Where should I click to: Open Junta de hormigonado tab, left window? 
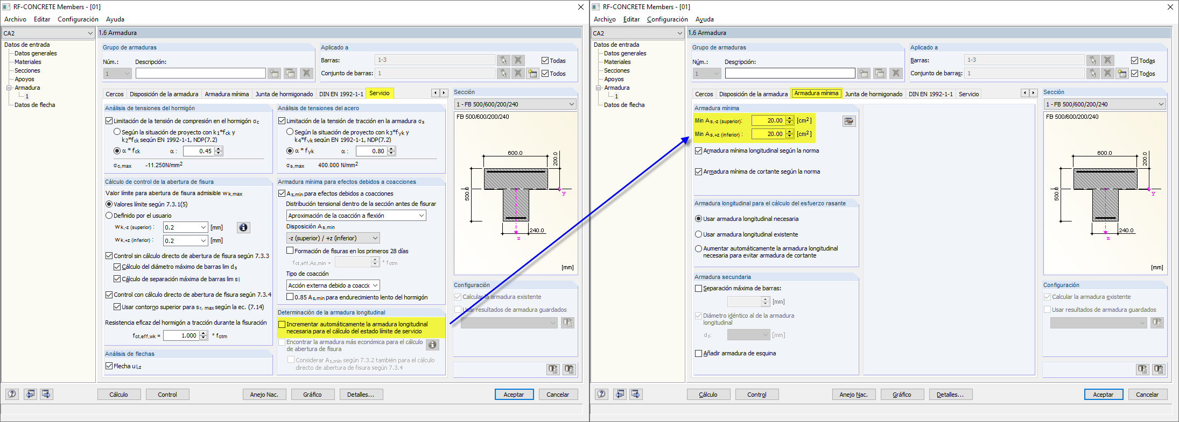point(284,94)
